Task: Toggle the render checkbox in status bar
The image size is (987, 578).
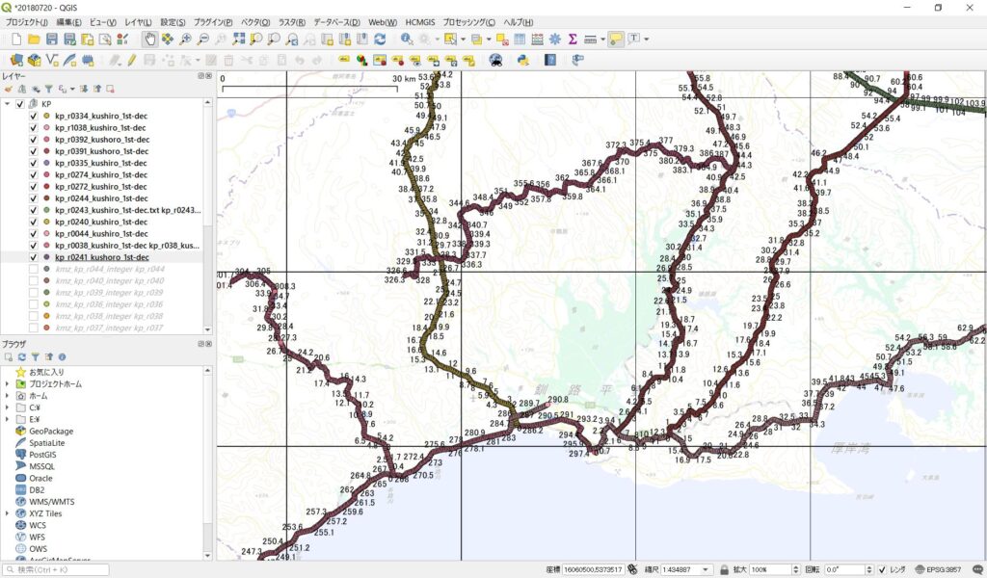Action: [x=883, y=569]
